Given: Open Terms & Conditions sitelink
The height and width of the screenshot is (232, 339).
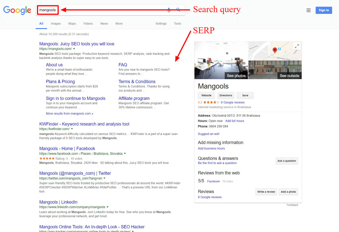Looking at the screenshot, I should tap(137, 82).
